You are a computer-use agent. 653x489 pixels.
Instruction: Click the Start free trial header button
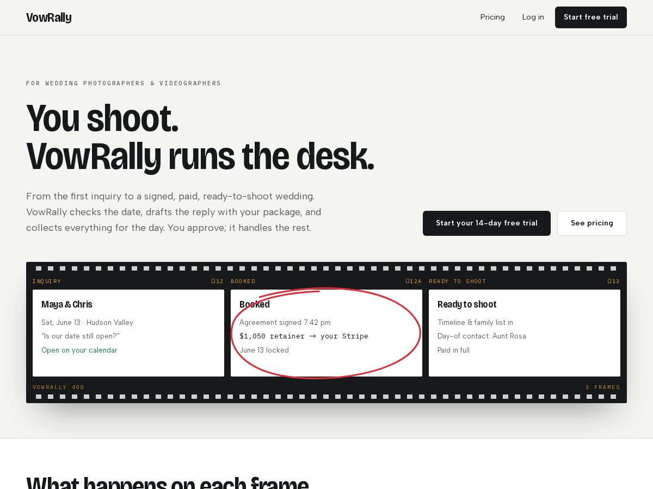tap(591, 17)
